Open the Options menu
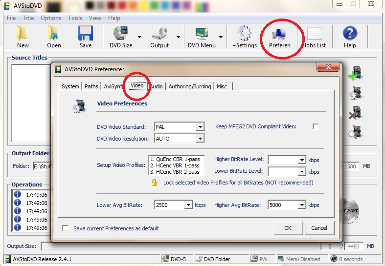 point(51,18)
